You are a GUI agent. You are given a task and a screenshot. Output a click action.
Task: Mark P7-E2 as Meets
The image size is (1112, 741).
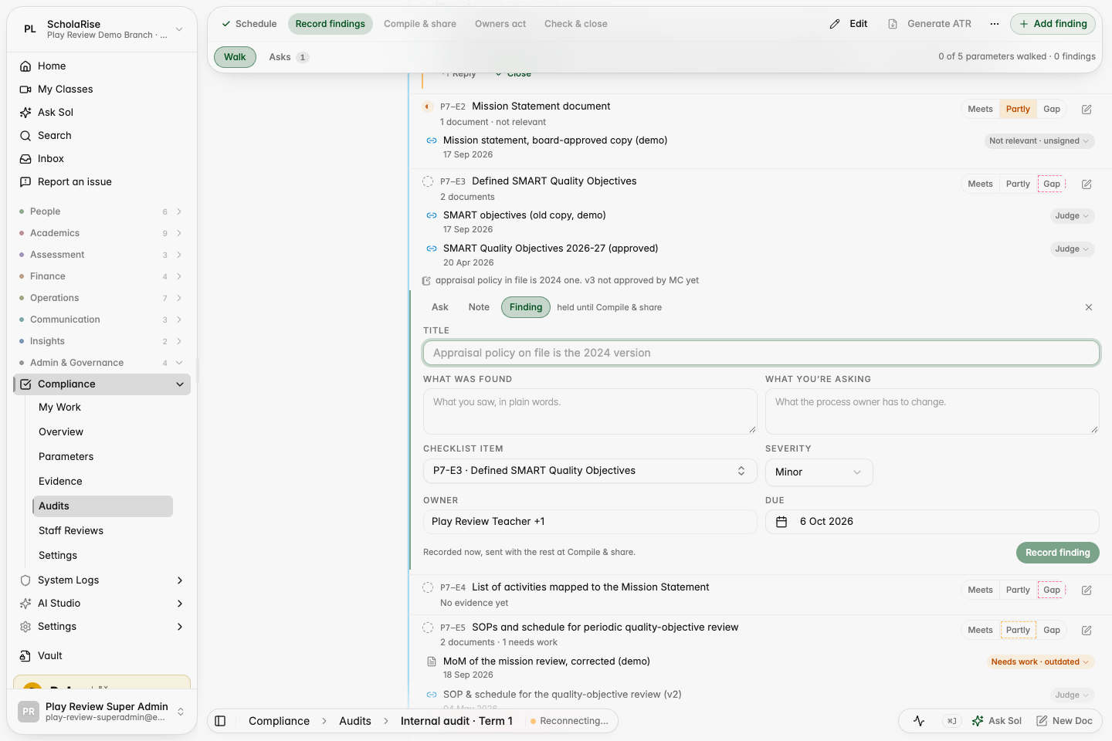(981, 110)
